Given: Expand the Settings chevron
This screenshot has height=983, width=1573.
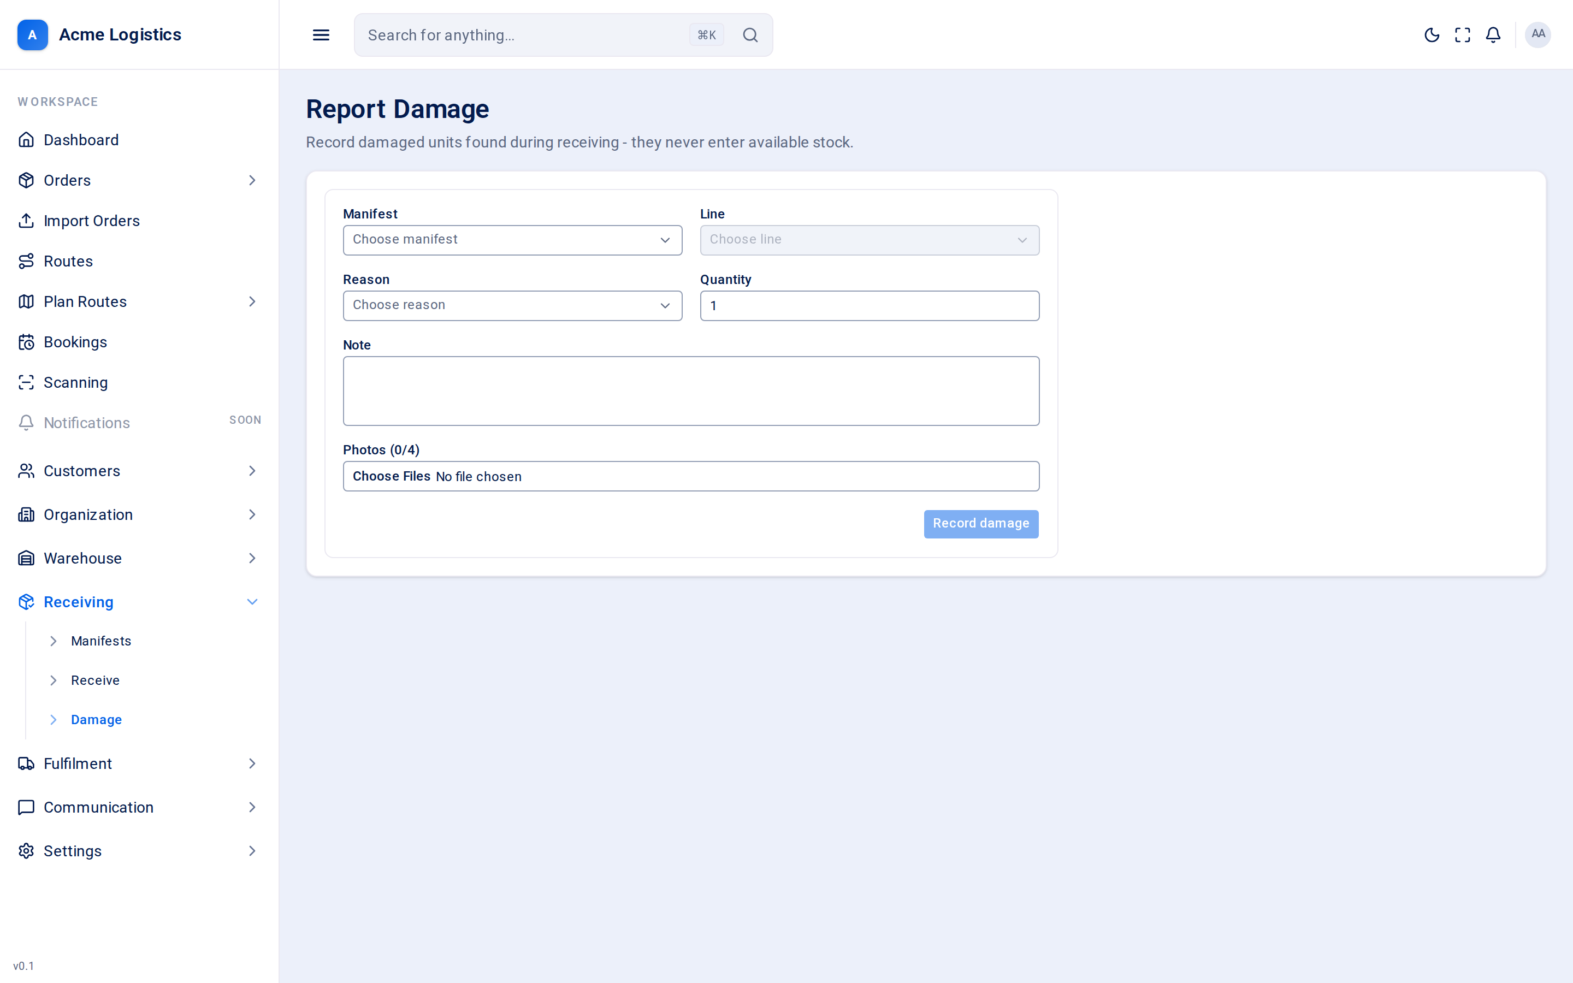Looking at the screenshot, I should point(252,851).
